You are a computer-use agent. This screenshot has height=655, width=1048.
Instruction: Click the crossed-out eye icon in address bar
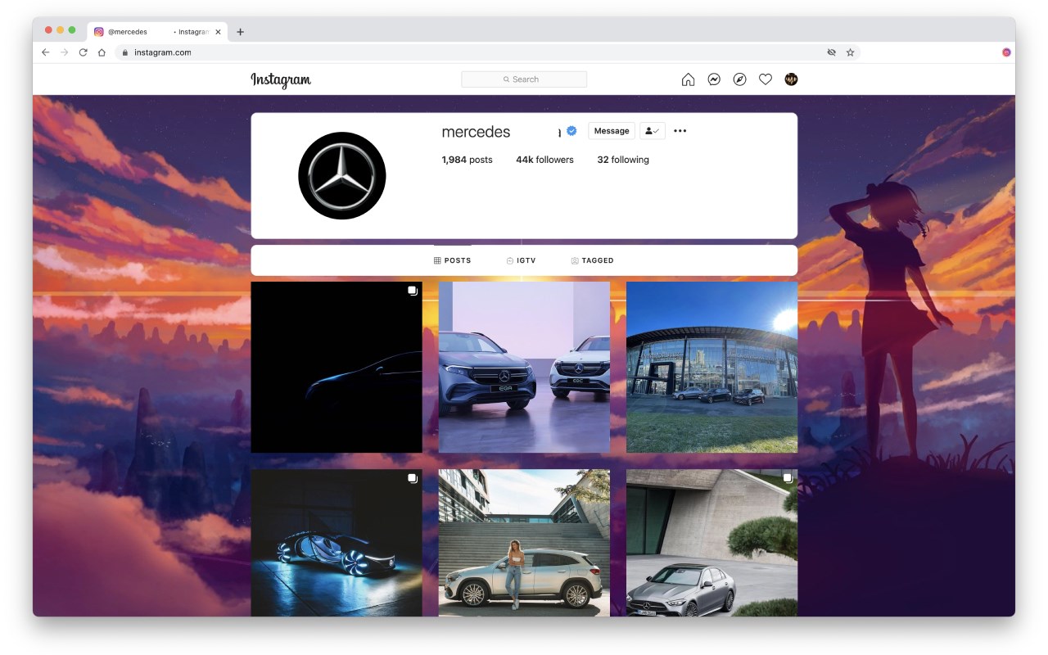pyautogui.click(x=831, y=52)
